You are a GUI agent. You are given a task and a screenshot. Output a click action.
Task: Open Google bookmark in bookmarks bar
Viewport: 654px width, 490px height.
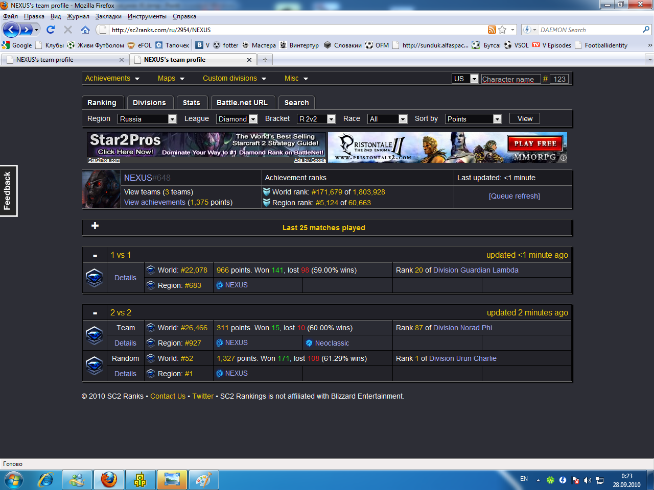pyautogui.click(x=17, y=45)
